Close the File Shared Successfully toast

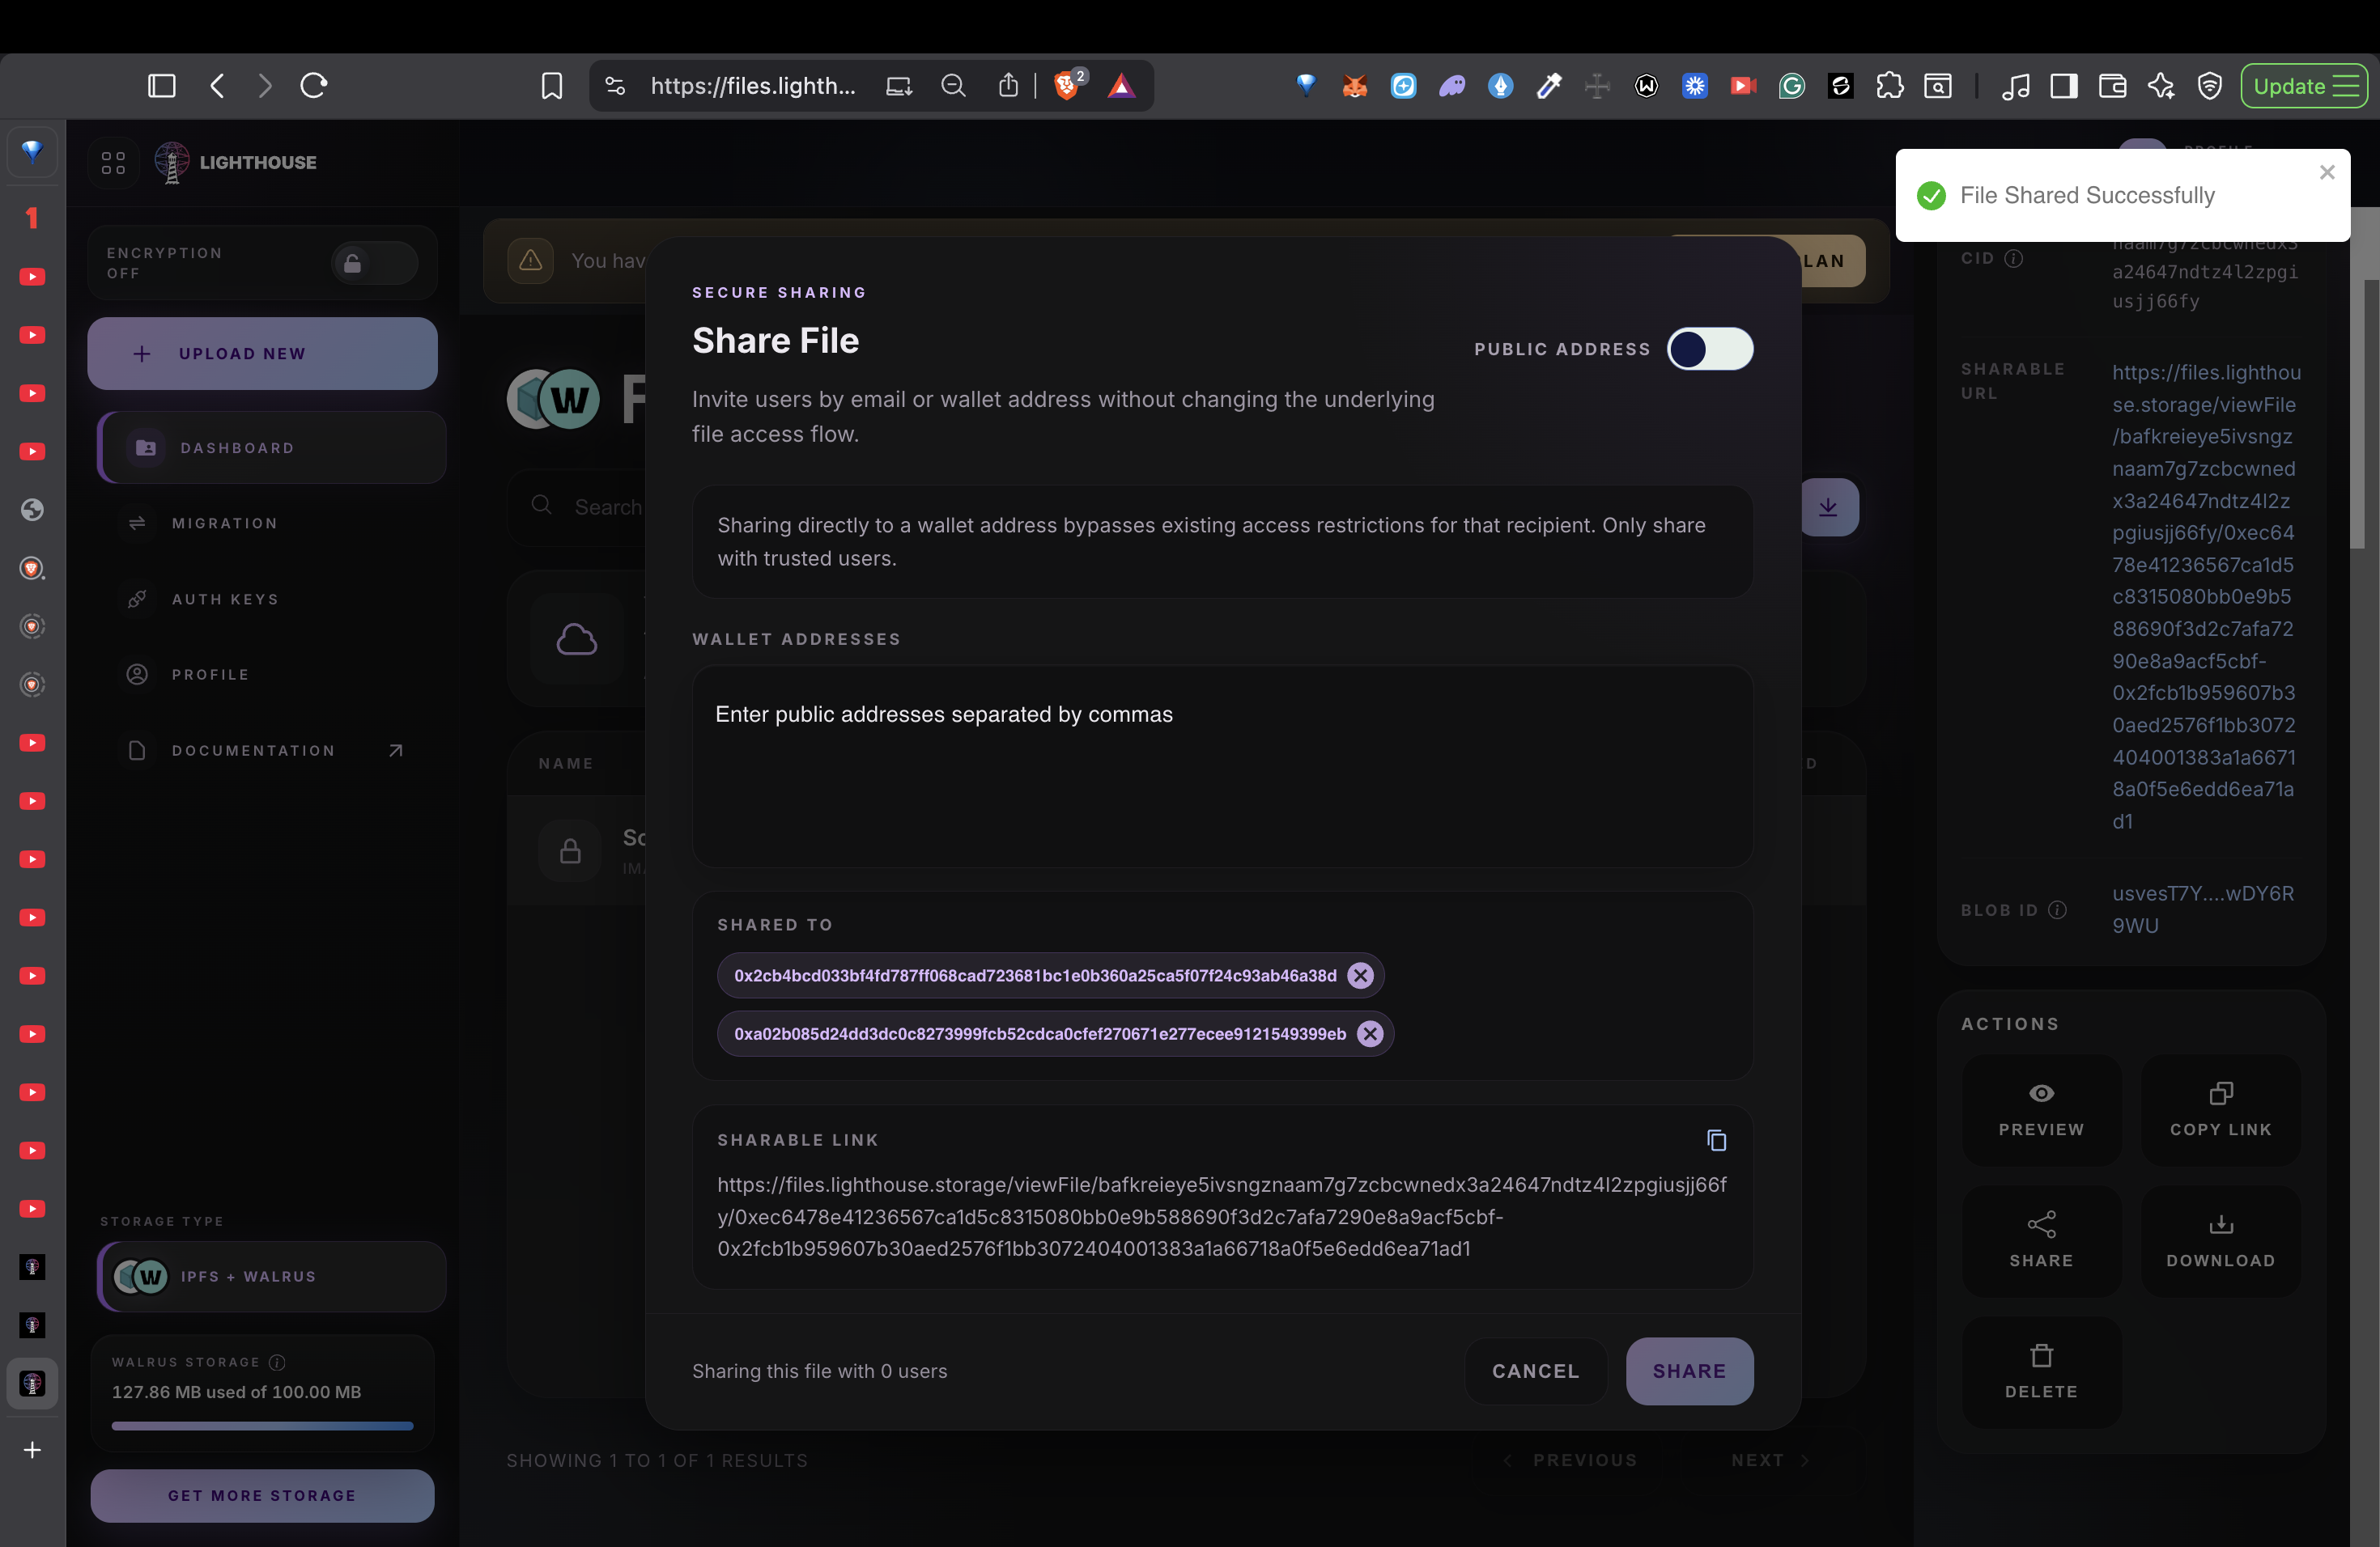pyautogui.click(x=2327, y=172)
